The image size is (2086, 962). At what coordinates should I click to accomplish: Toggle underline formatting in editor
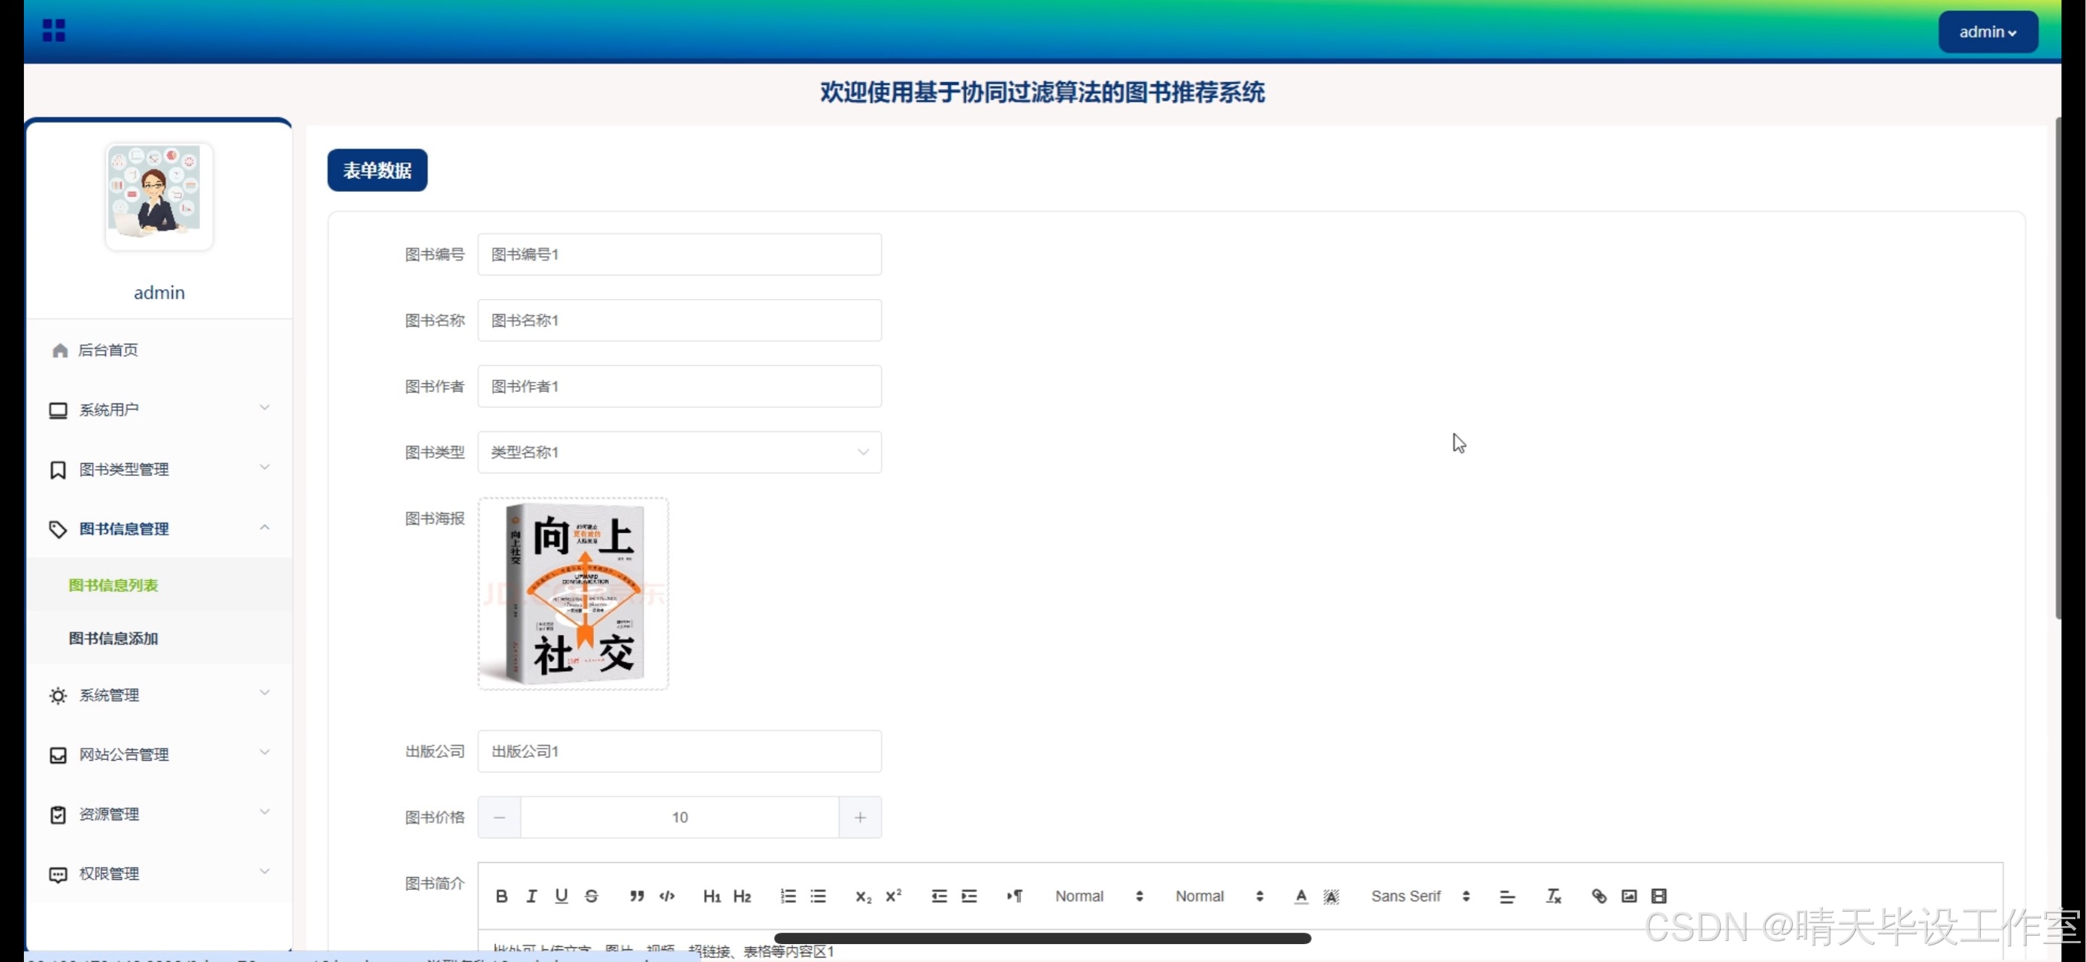[x=562, y=896]
